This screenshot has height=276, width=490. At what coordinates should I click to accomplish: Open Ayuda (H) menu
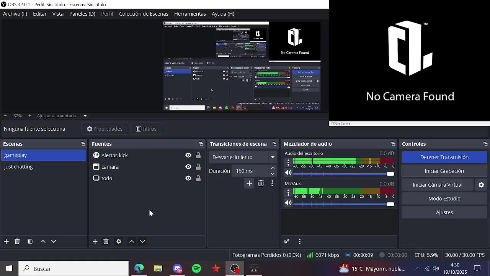coord(223,14)
